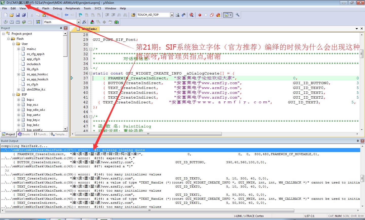This screenshot has width=365, height=220.
Task: Collapse the Project: project root node
Action: pos(4,34)
